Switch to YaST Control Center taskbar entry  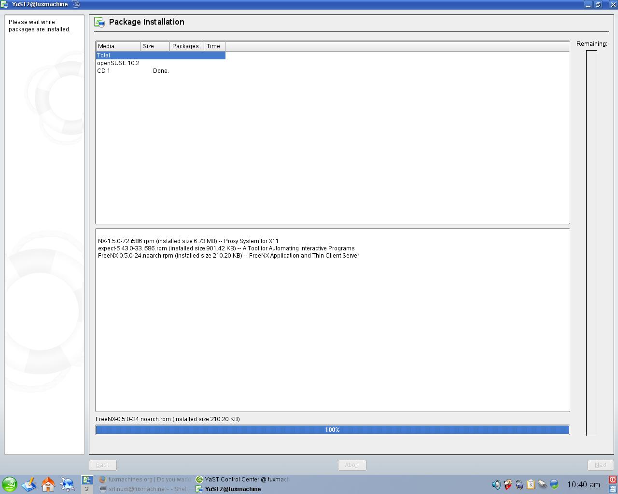point(242,480)
